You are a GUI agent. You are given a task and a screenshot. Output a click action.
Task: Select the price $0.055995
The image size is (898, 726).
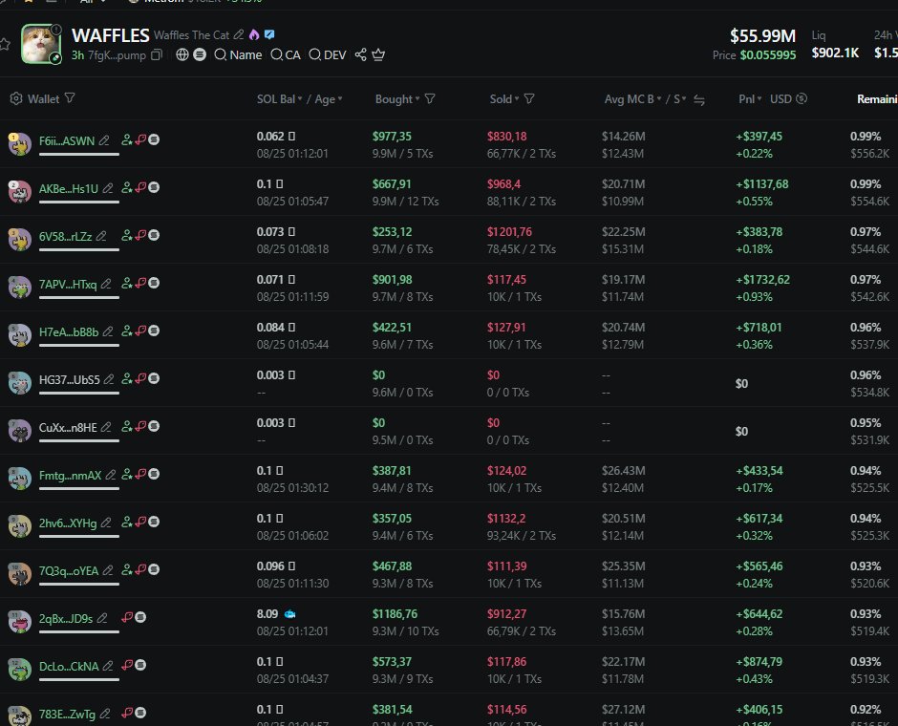pos(767,55)
